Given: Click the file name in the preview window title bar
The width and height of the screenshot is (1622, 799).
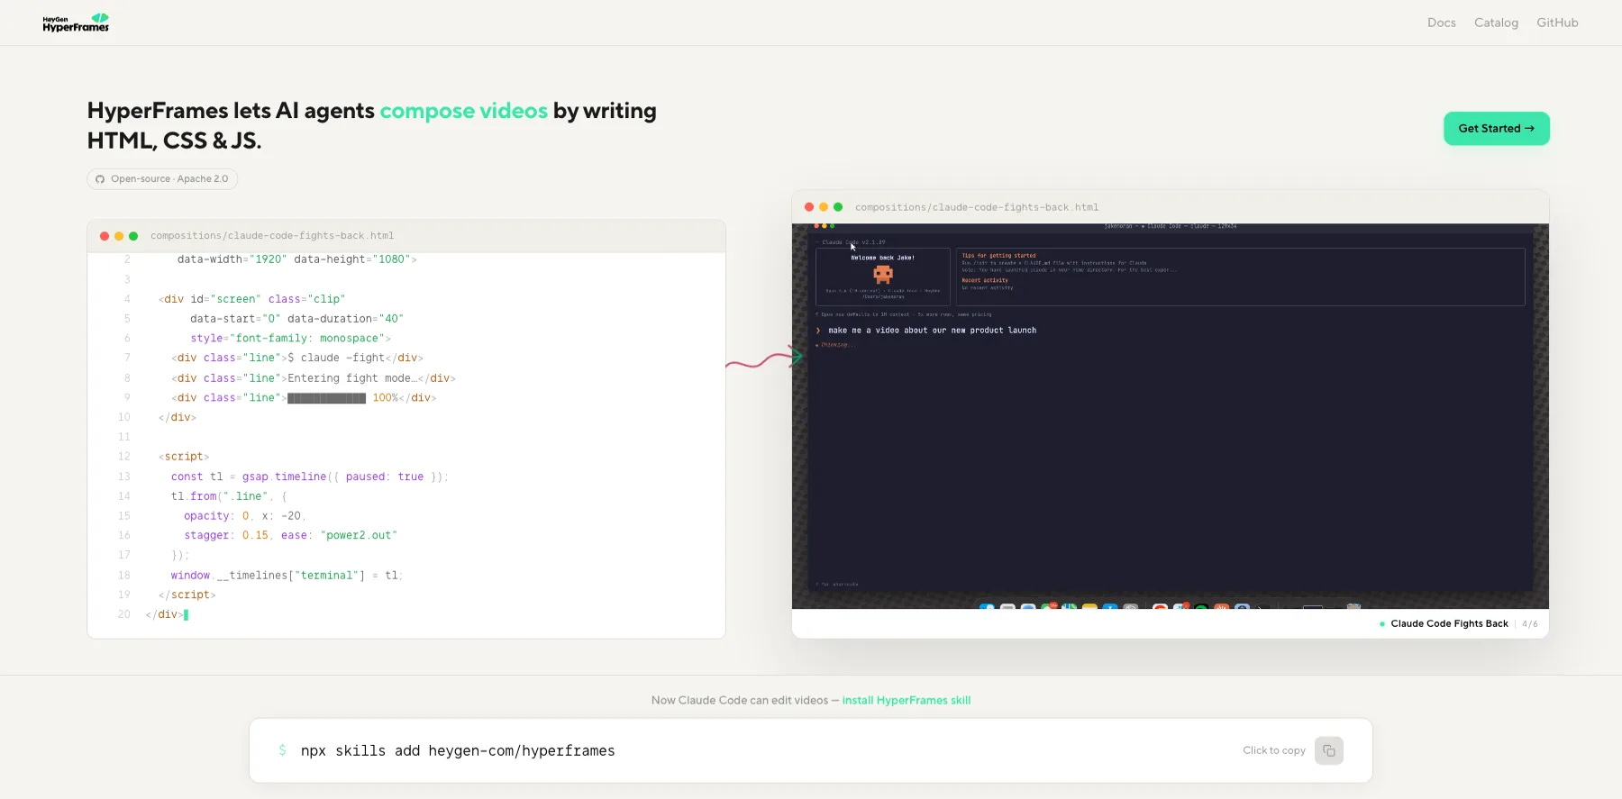Looking at the screenshot, I should (x=977, y=207).
